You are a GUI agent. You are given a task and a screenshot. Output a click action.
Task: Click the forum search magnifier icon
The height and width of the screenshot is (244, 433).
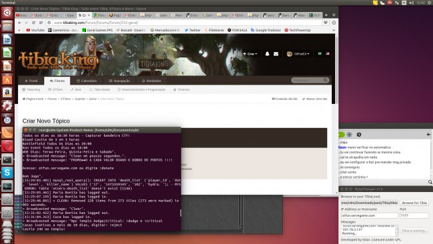[325, 80]
